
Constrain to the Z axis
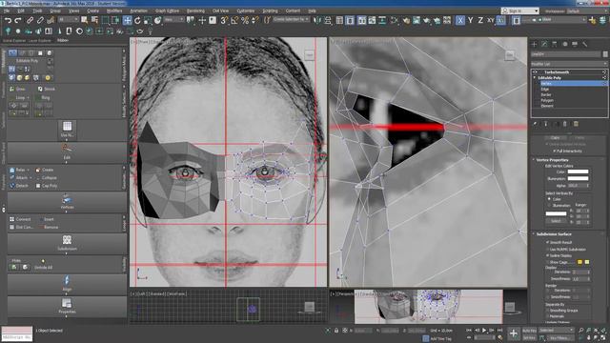point(480,20)
